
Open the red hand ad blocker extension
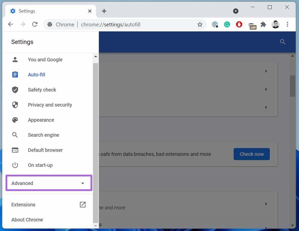(x=239, y=24)
